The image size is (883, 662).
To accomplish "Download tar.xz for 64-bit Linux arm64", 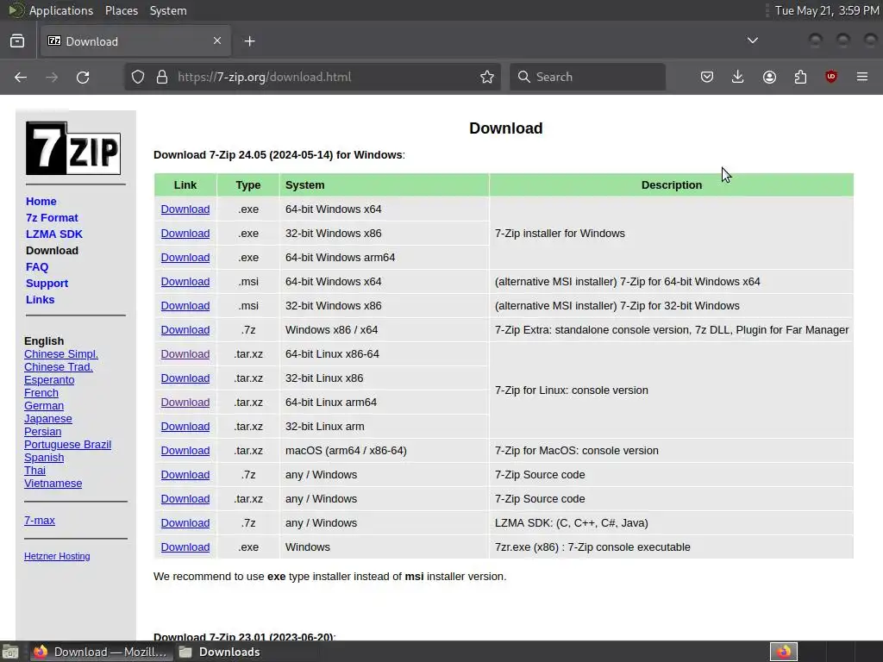I will (185, 403).
